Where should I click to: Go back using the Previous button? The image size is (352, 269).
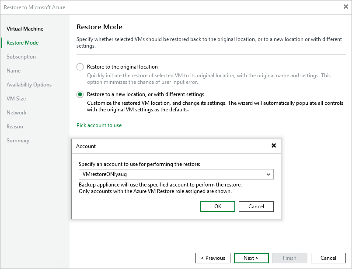213,258
